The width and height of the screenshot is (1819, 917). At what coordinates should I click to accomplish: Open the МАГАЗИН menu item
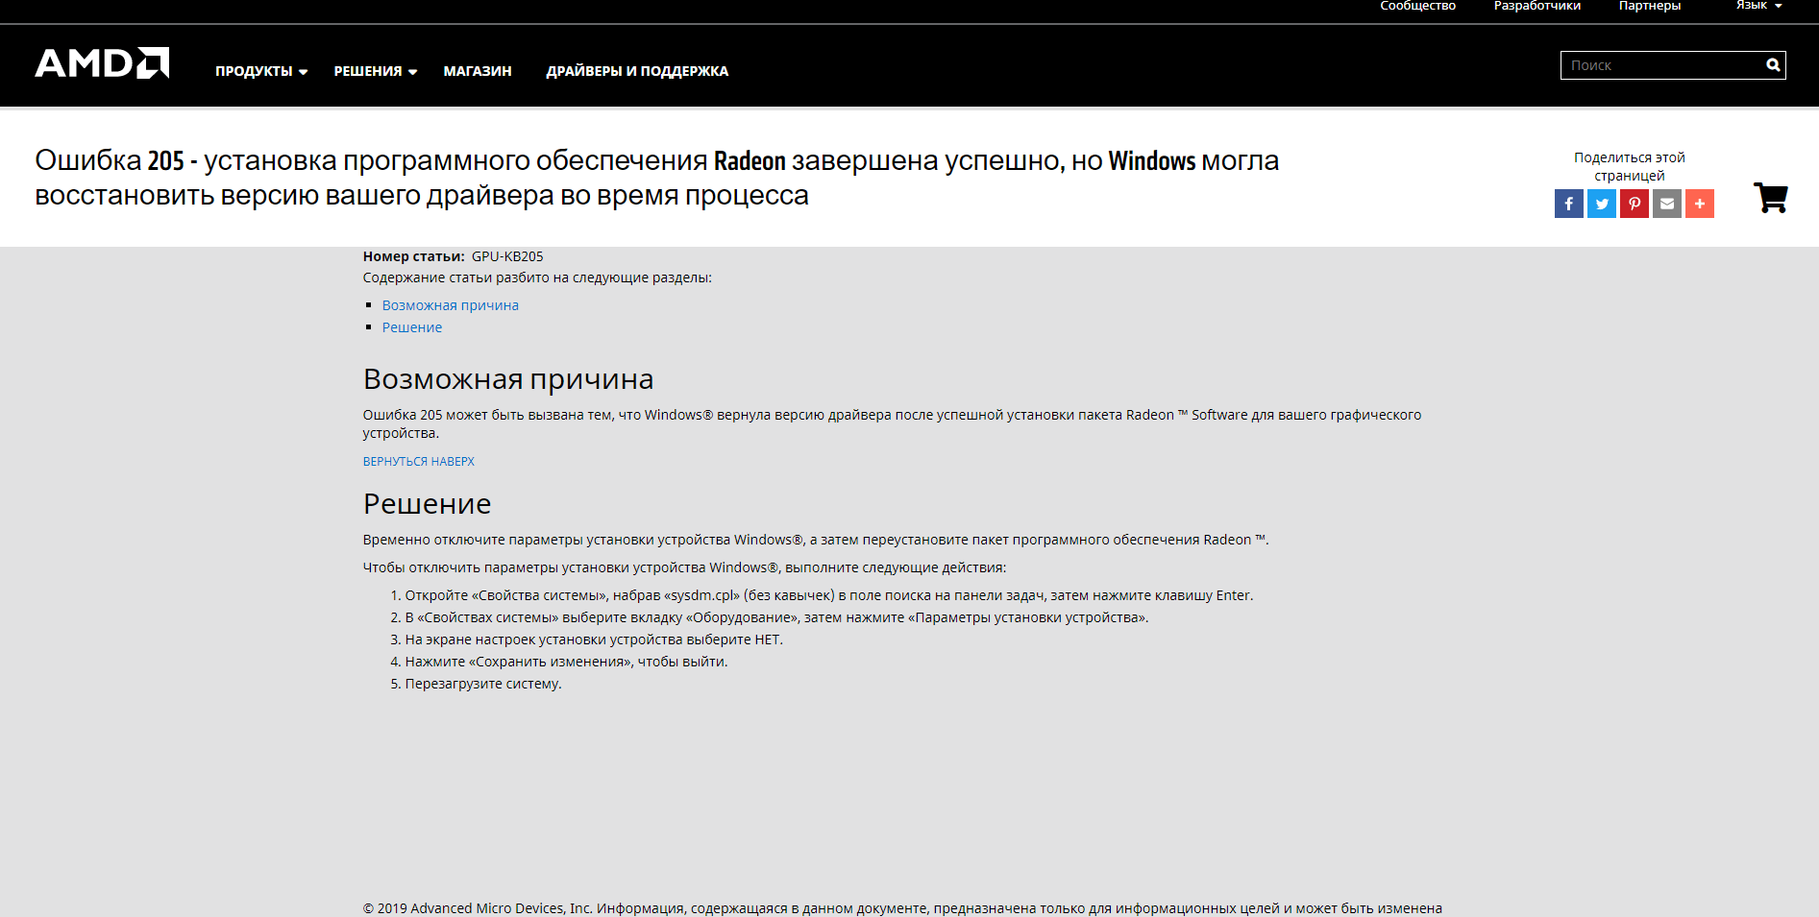coord(478,71)
